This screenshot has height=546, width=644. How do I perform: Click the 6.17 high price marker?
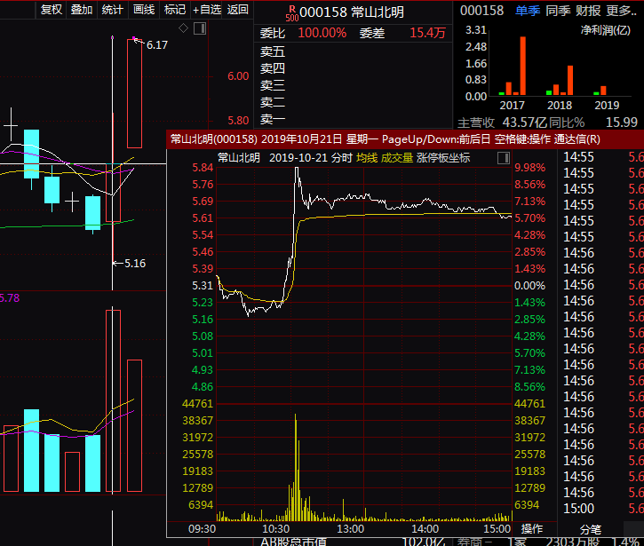point(157,45)
